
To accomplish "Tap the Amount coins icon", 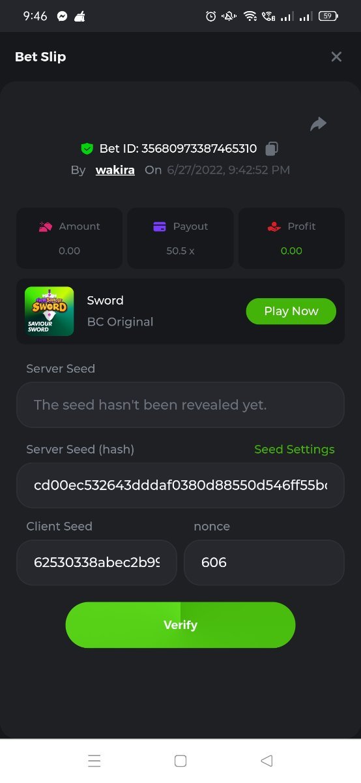I will (x=45, y=226).
